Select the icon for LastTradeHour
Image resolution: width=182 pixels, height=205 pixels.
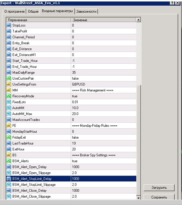click(9, 143)
